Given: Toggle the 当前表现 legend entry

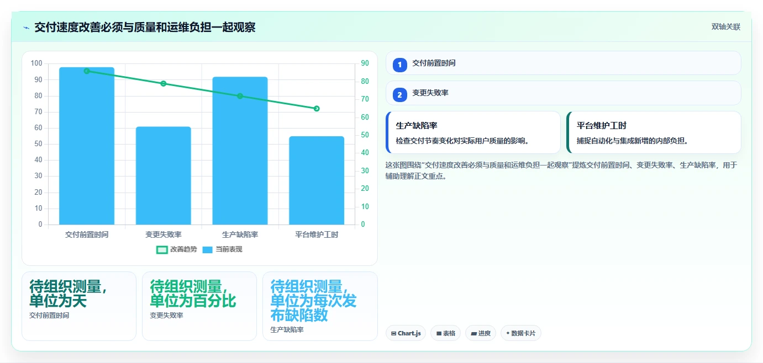Looking at the screenshot, I should (222, 249).
